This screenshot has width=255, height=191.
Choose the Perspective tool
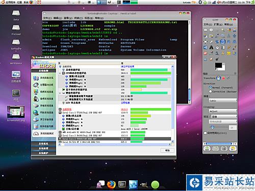(x=235, y=42)
